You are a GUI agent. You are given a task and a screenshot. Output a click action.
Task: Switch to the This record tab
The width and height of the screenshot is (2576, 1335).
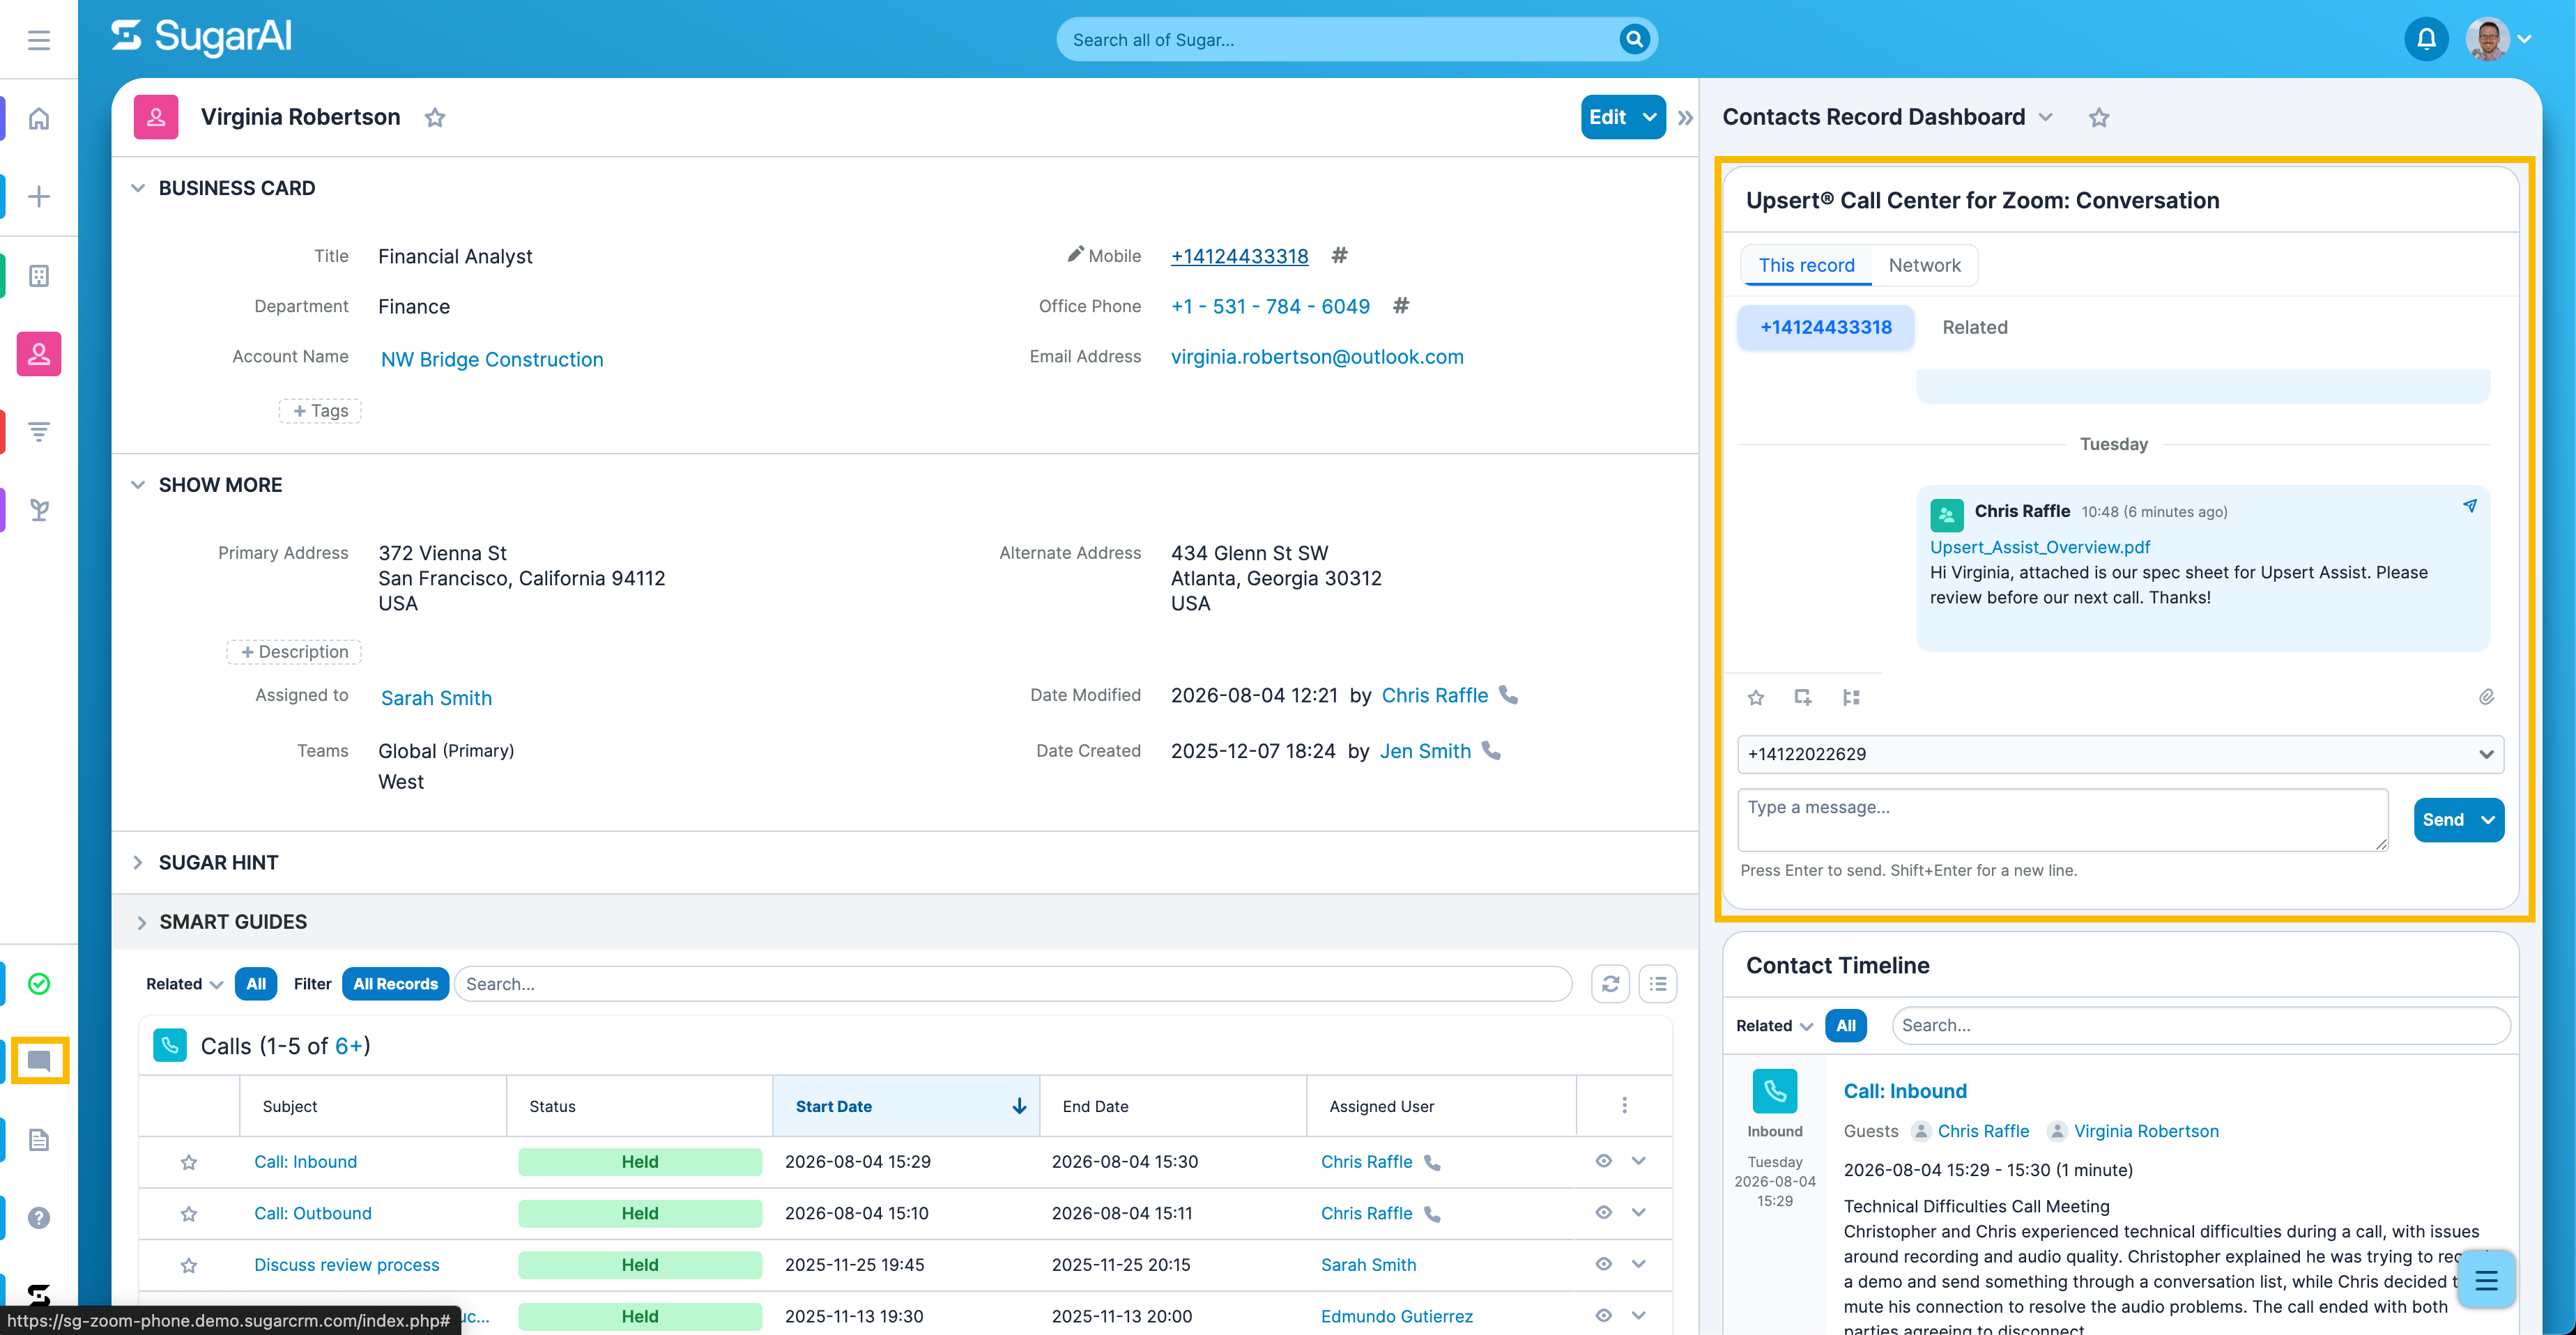point(1806,265)
